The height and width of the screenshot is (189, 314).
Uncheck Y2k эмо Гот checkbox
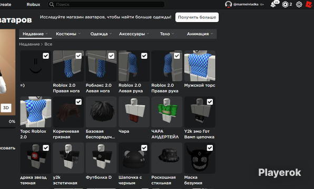click(210, 102)
